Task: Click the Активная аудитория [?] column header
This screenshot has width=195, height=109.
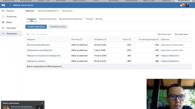Action: click(149, 40)
